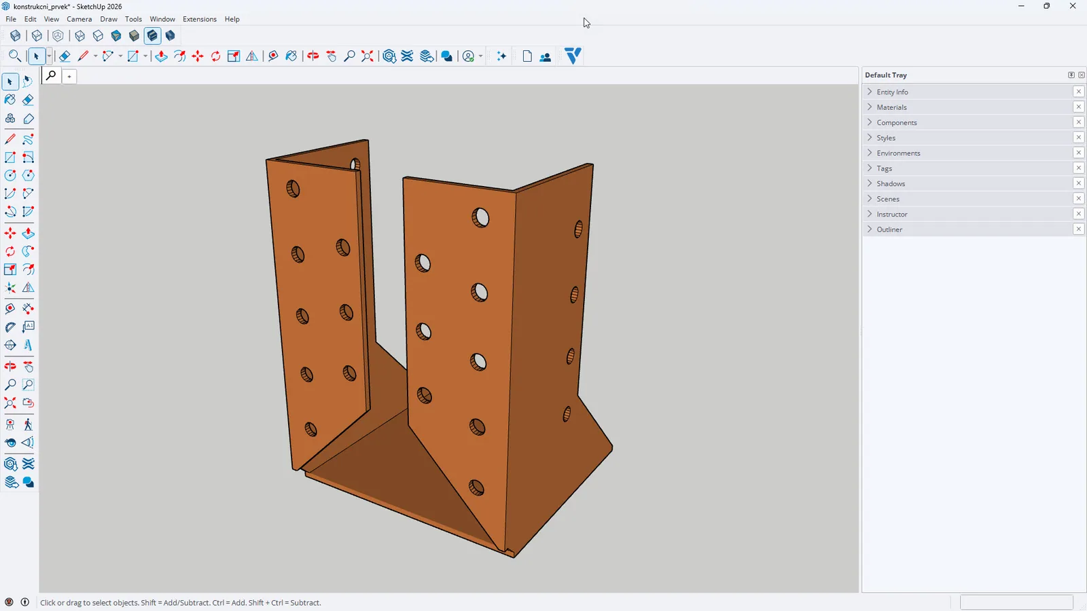Select the Rotated Rectangle tool

28,158
